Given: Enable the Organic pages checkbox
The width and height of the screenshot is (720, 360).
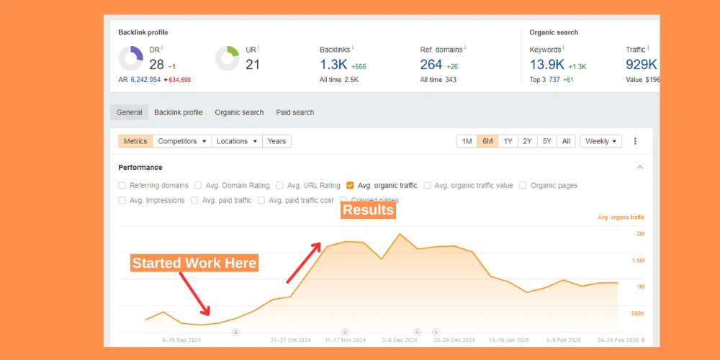Looking at the screenshot, I should [523, 186].
